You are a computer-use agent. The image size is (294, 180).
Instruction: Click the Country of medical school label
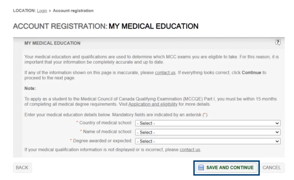[105, 123]
